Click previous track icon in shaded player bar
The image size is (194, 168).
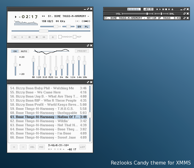point(157,9)
